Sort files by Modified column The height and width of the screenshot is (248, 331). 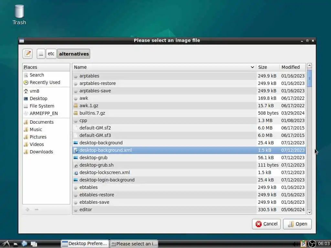point(293,67)
